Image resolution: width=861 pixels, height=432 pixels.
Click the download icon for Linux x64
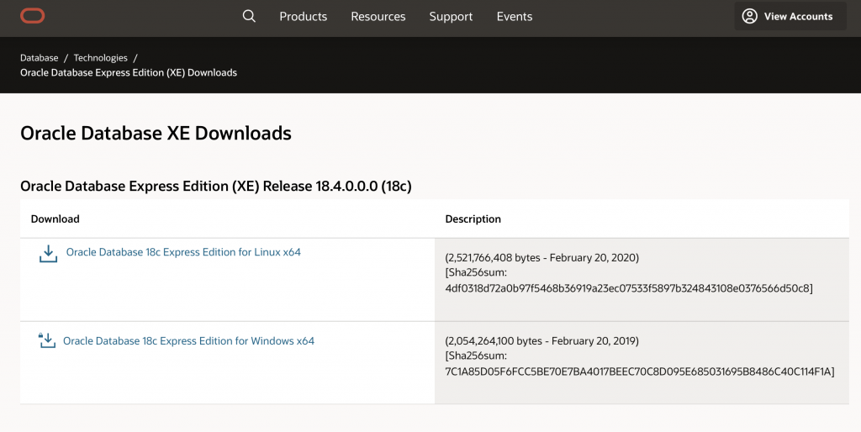pyautogui.click(x=48, y=254)
